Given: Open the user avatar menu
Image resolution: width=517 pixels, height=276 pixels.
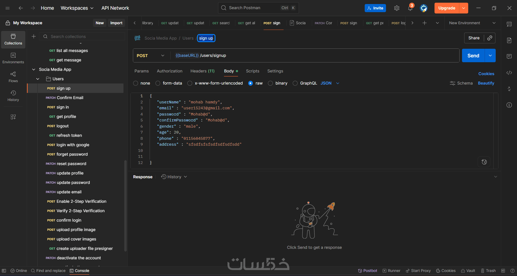Looking at the screenshot, I should point(424,8).
